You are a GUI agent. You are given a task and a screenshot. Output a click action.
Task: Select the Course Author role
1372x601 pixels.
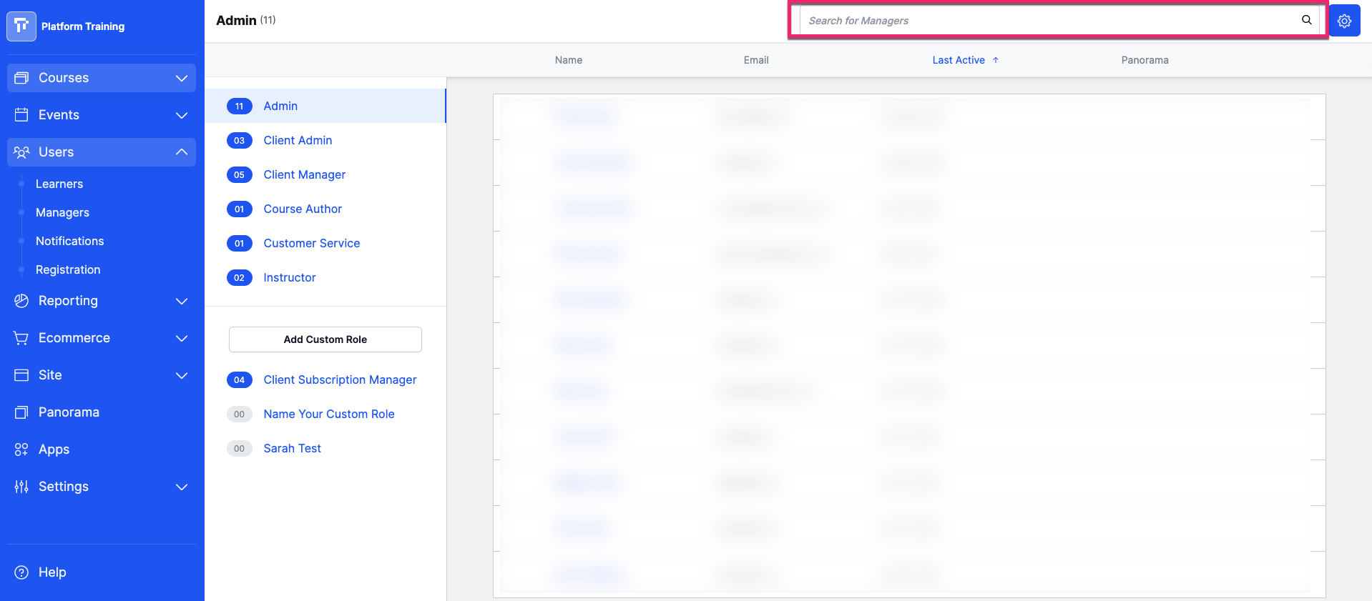click(x=303, y=209)
